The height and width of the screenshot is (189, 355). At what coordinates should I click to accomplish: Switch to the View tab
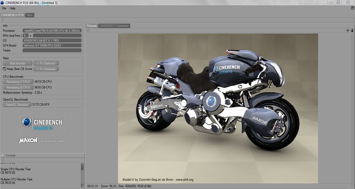tap(30, 15)
